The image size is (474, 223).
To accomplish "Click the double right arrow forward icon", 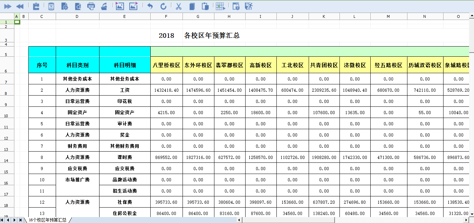I will [x=7, y=6].
